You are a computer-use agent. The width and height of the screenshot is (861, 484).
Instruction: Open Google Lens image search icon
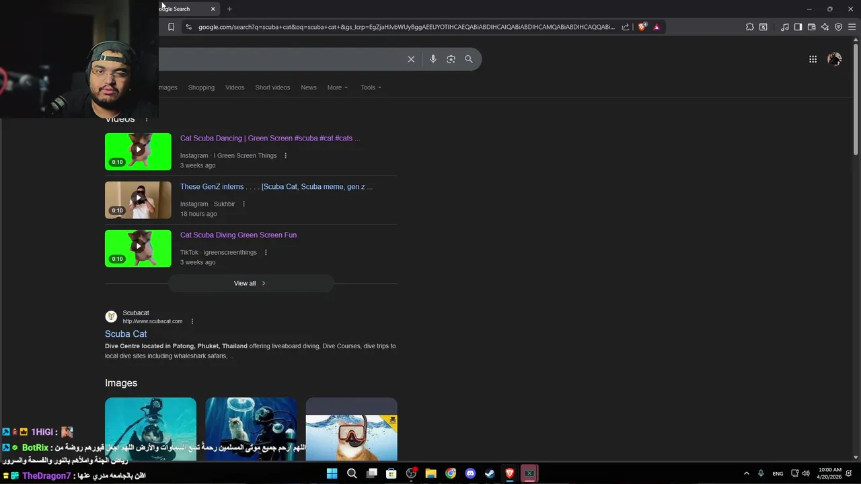[x=451, y=59]
